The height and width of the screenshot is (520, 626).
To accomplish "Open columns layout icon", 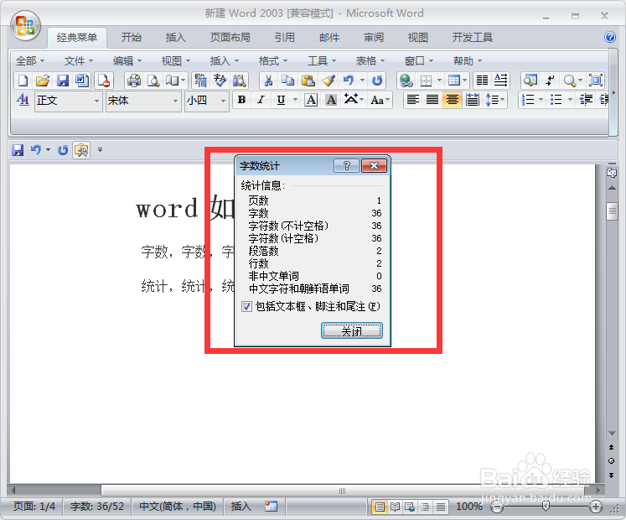I will (482, 81).
